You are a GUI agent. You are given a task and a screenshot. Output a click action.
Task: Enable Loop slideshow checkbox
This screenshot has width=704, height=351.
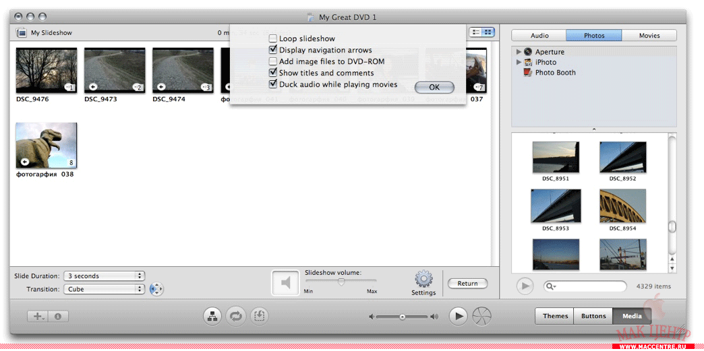(x=273, y=38)
